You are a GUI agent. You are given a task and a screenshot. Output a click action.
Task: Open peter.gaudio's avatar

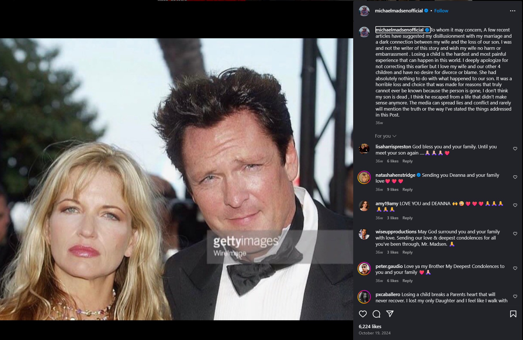(x=364, y=269)
